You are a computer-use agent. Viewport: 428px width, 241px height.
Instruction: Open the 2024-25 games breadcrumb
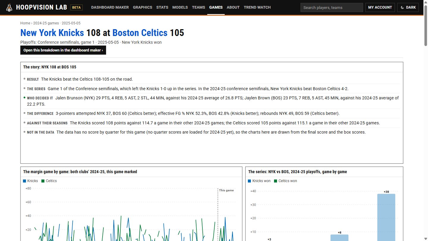pyautogui.click(x=46, y=23)
